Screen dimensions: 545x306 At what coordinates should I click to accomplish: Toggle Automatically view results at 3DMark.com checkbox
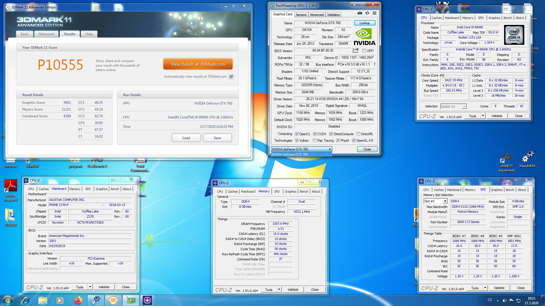point(231,76)
